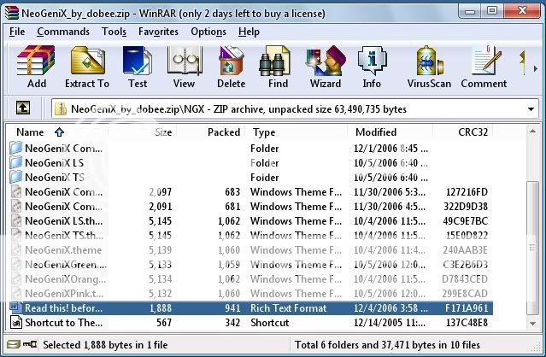Run the Test archive tool
Screen dimensions: 546x357
point(138,67)
